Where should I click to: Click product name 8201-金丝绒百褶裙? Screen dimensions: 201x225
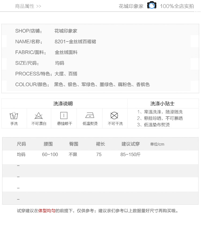[75, 42]
